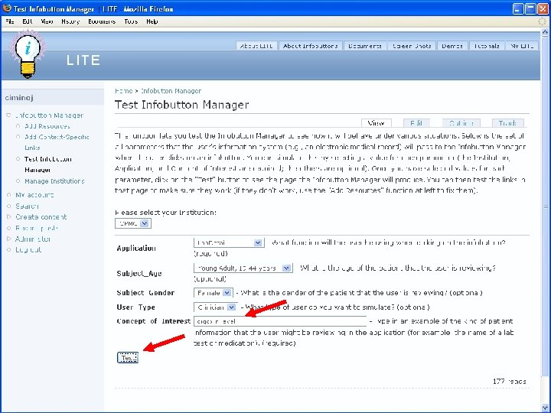
Task: Open My account in sidebar
Action: coord(34,194)
